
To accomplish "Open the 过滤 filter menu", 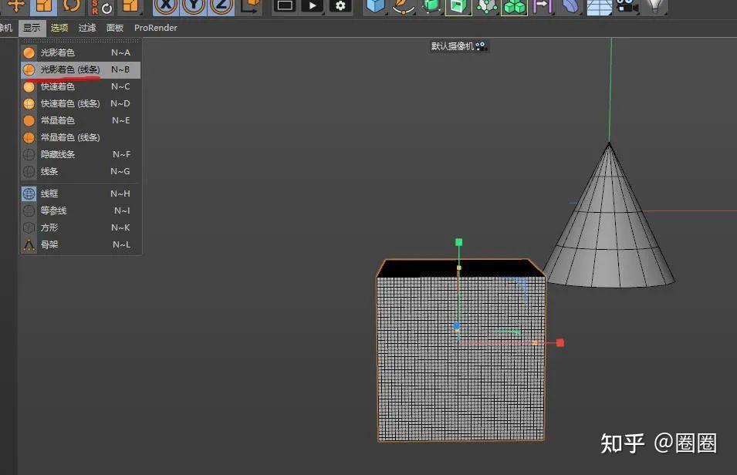I will [x=87, y=28].
